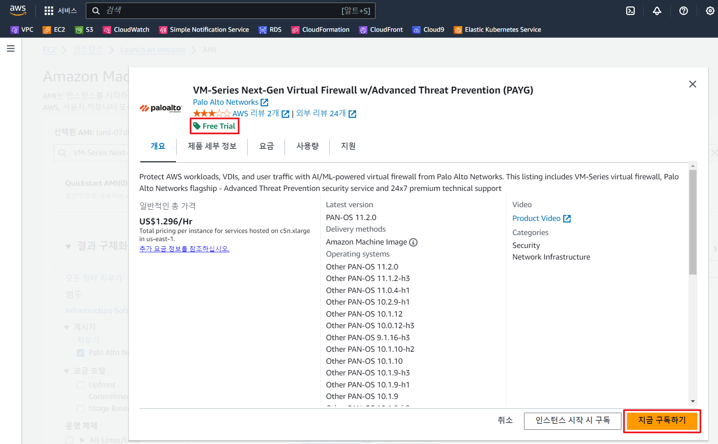Switch to the 사용량 tab
718x444 pixels.
307,146
